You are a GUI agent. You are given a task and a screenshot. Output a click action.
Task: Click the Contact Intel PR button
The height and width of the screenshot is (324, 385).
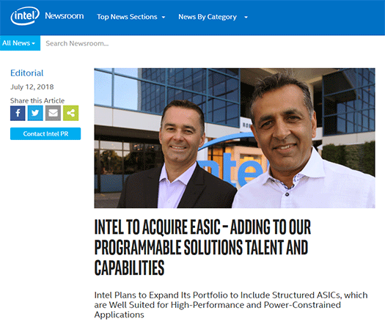coord(45,133)
